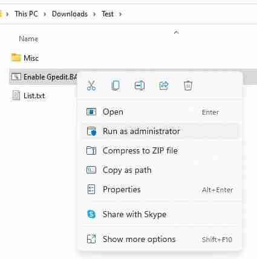Click the Share icon in context menu
Viewport: 257px width, 259px height.
click(164, 86)
